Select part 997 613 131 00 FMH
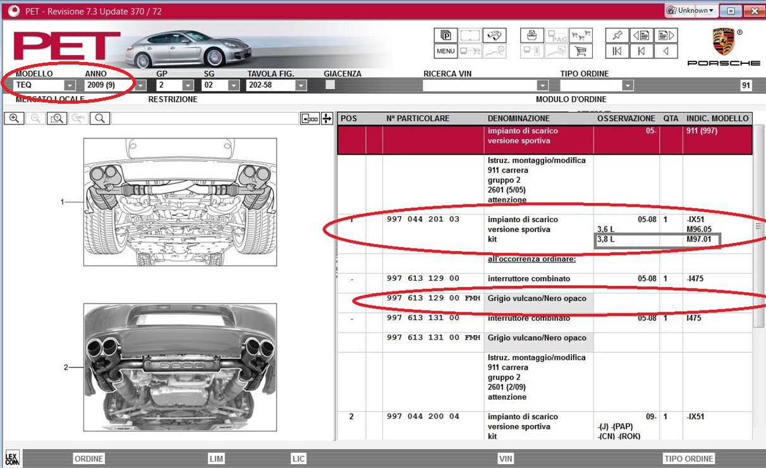This screenshot has width=766, height=468. (x=434, y=338)
